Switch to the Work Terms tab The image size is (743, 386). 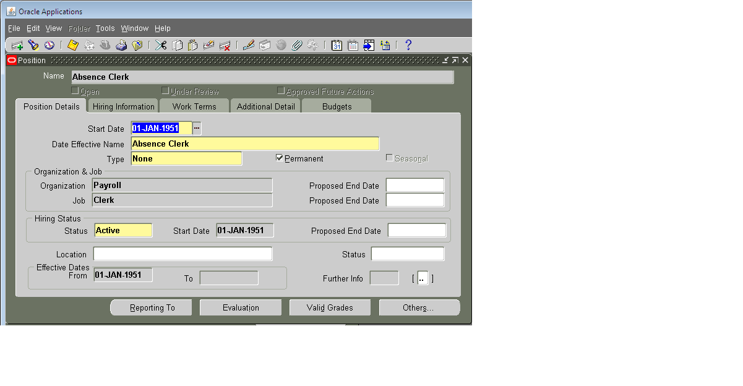click(194, 106)
